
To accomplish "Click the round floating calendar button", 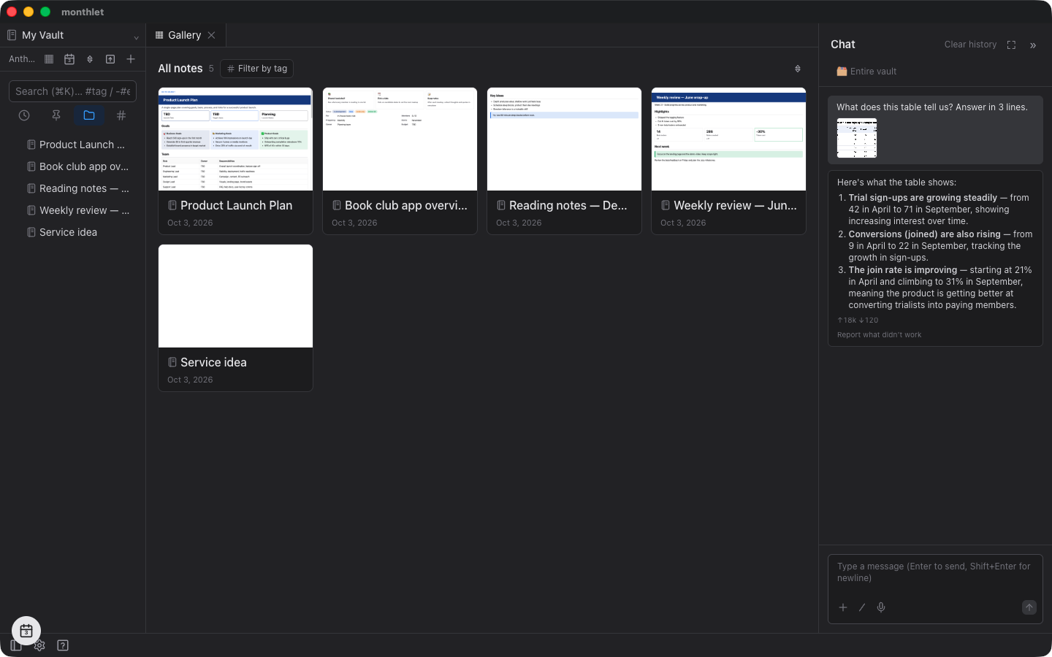I will (x=26, y=631).
